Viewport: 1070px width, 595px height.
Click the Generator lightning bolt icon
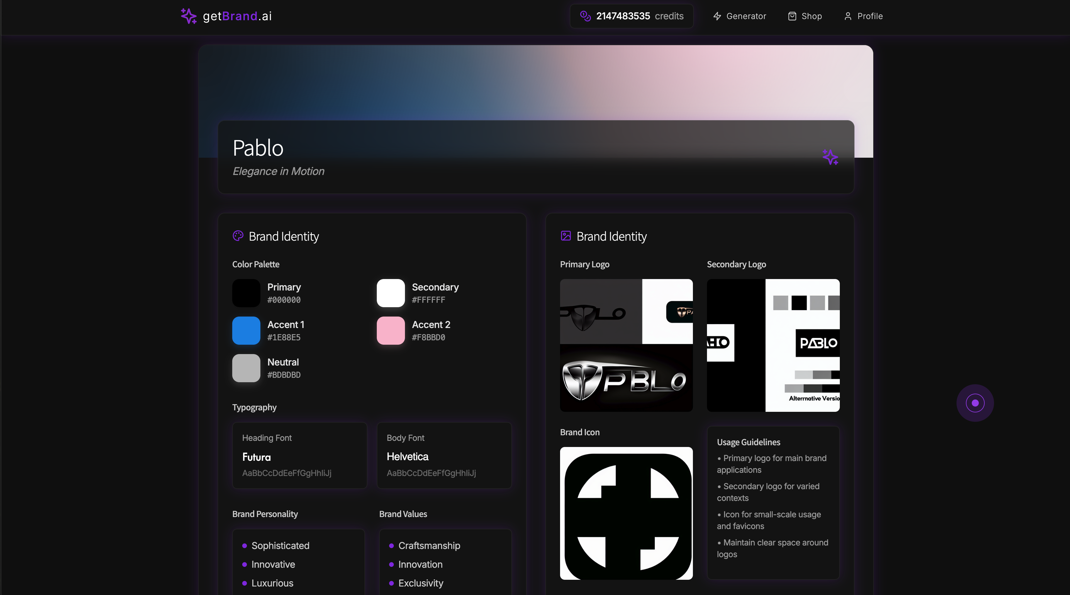coord(717,16)
